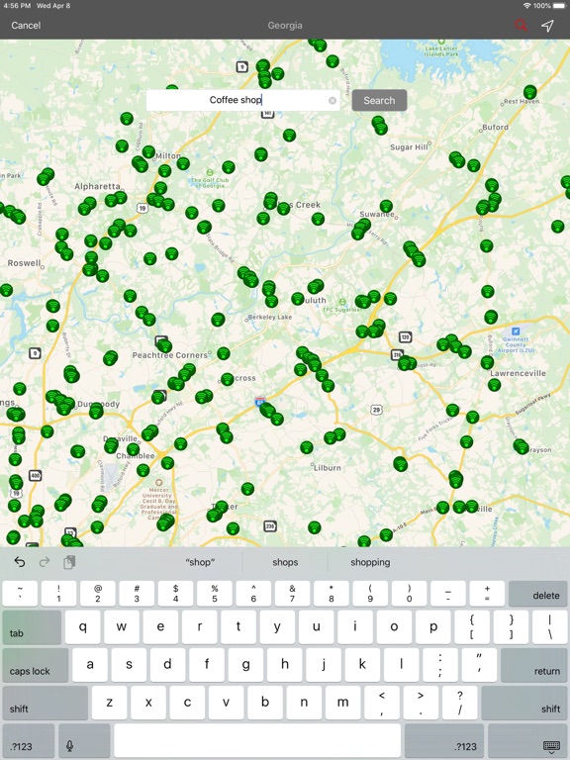Tap the question mark slash key
Image resolution: width=570 pixels, height=760 pixels.
click(x=459, y=703)
